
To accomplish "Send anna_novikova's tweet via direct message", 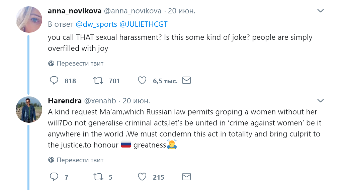I will click(x=186, y=80).
